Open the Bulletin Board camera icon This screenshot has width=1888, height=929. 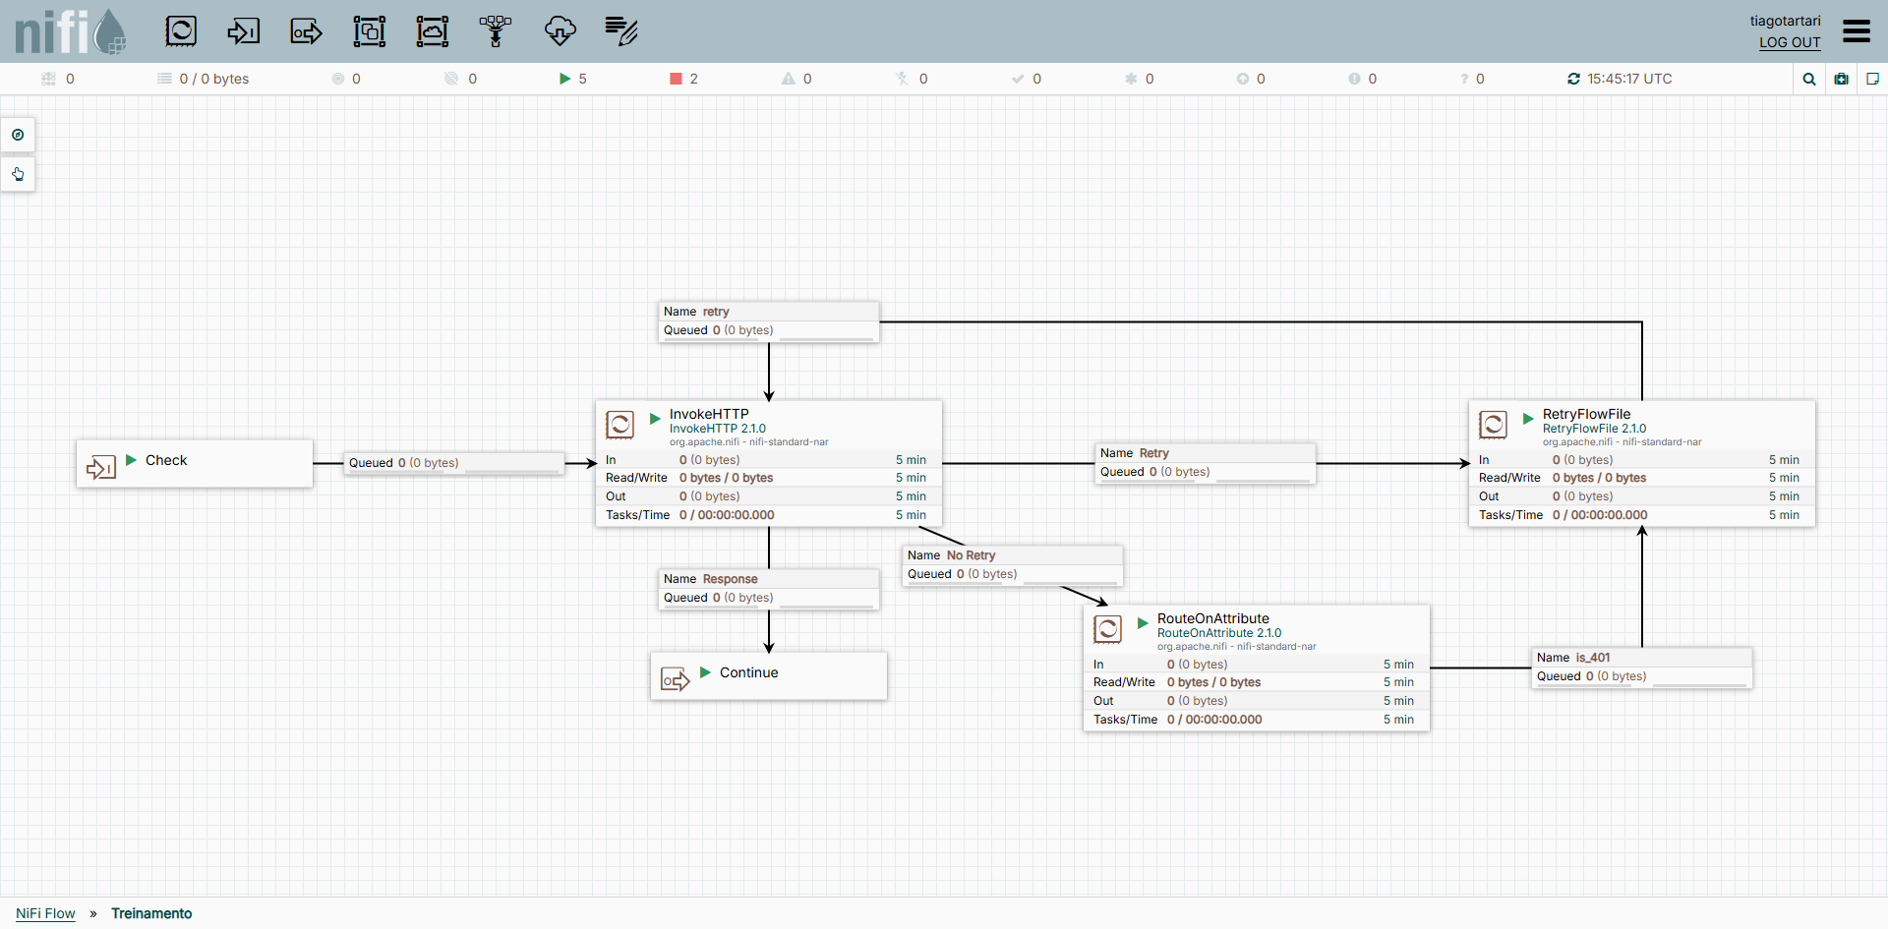(x=1842, y=79)
